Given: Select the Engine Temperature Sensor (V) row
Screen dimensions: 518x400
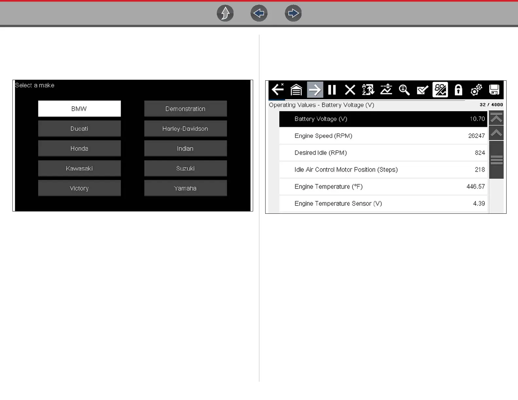Looking at the screenshot, I should tap(383, 204).
